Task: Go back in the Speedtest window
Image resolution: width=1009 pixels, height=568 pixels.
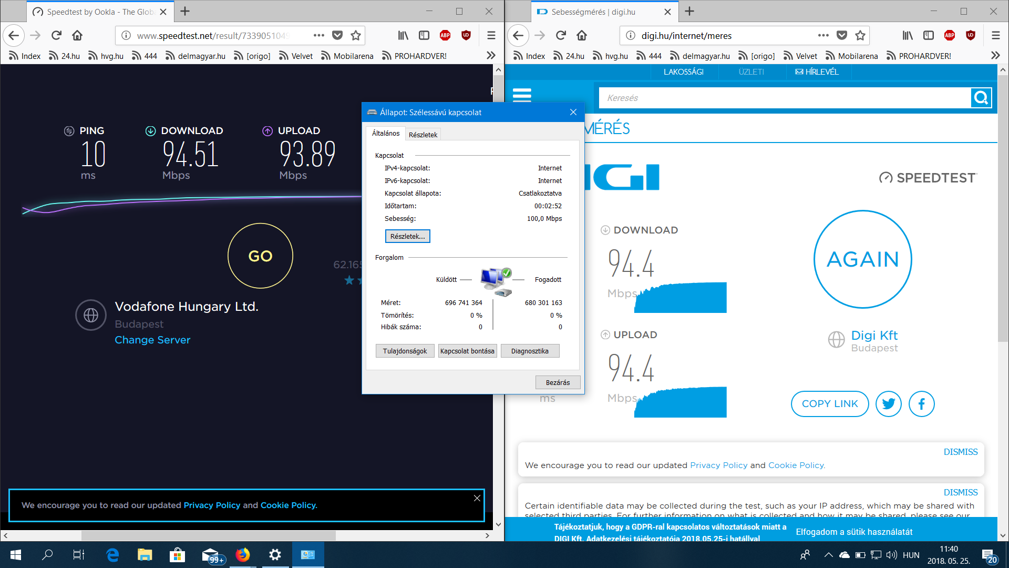Action: (x=14, y=35)
